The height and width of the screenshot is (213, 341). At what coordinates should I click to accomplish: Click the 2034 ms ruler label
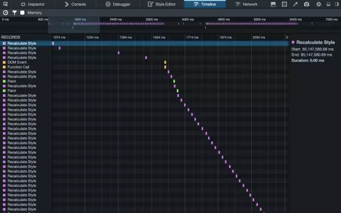pos(259,37)
